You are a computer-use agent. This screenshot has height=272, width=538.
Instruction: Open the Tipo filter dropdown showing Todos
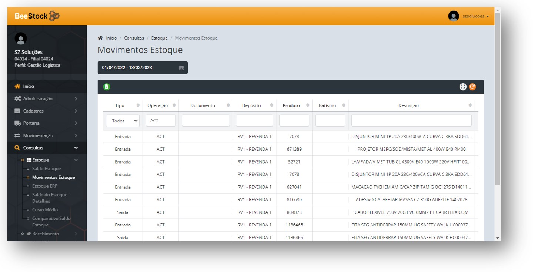(x=123, y=121)
